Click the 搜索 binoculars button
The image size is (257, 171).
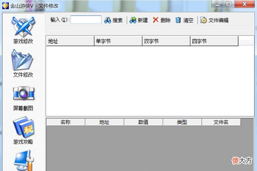[113, 20]
